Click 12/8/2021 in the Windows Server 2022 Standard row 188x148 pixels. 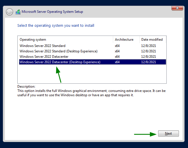pos(148,46)
